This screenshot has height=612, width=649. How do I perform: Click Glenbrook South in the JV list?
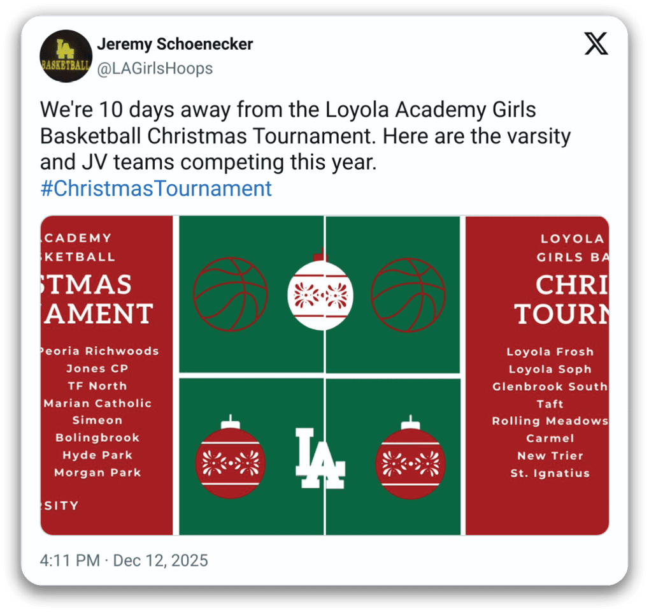550,386
